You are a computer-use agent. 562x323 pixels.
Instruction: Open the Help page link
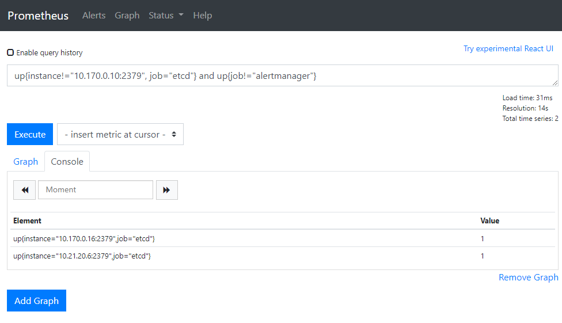point(202,16)
